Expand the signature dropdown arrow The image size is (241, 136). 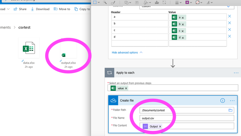coord(150,3)
